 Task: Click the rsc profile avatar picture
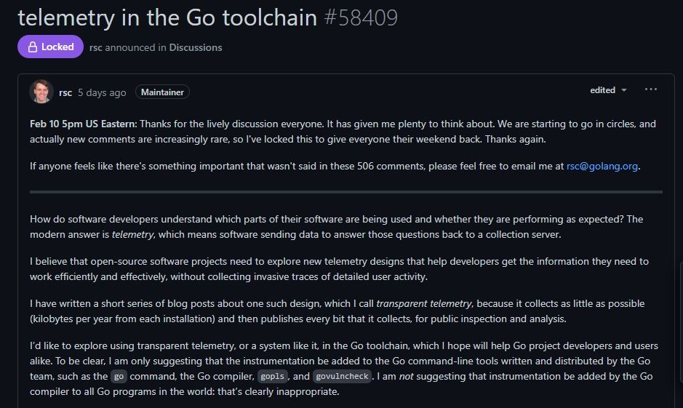40,92
